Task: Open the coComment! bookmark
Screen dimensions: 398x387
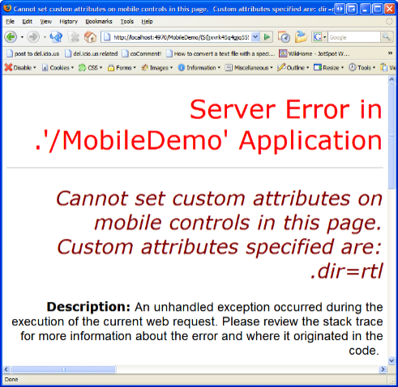Action: click(x=142, y=53)
